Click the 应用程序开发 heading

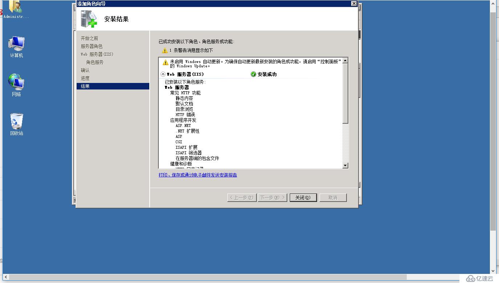pos(183,120)
